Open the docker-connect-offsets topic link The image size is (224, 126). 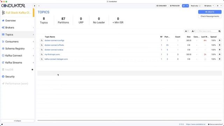coord(54,45)
